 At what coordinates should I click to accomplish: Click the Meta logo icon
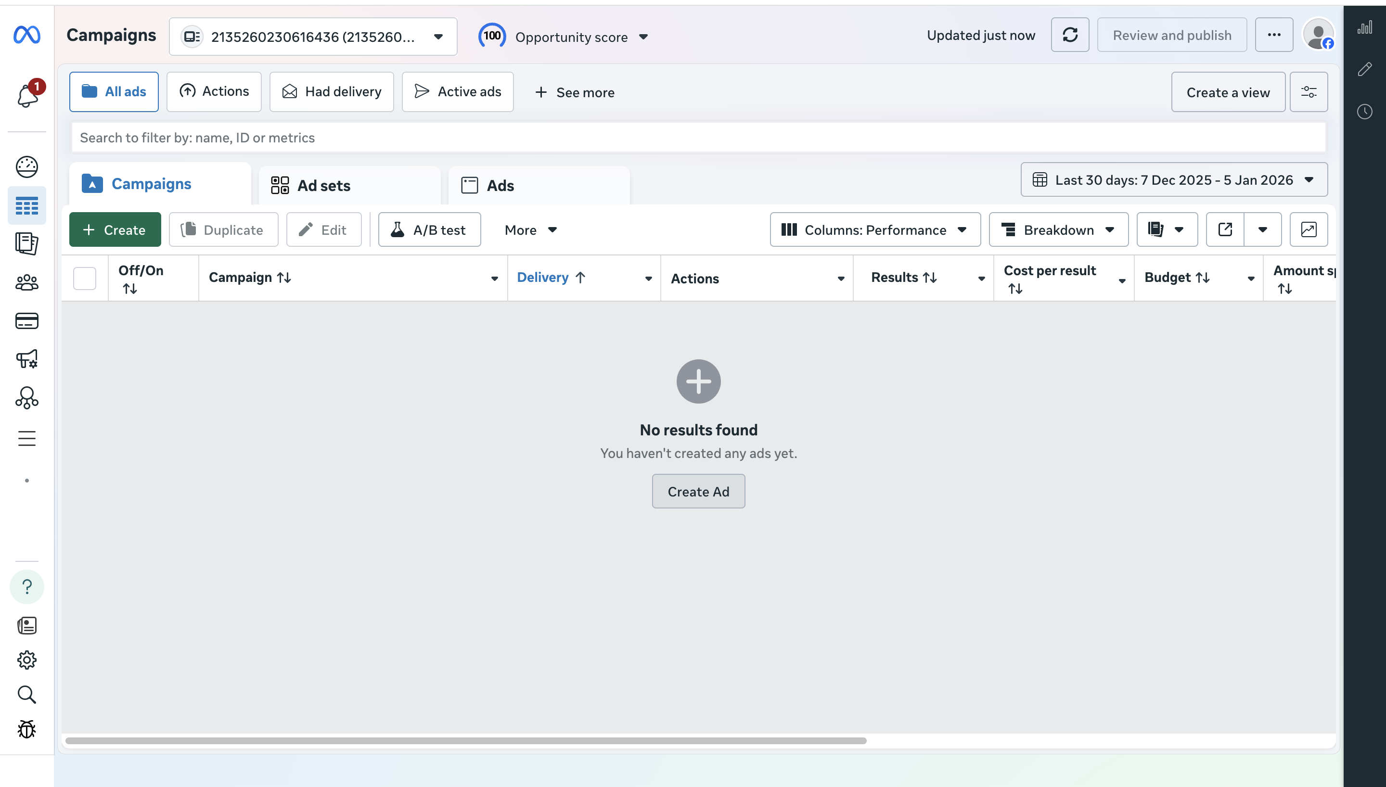coord(27,35)
